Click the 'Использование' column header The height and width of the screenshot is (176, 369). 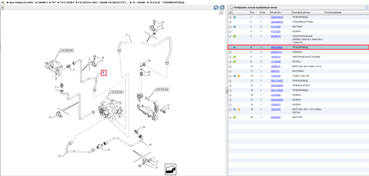point(346,12)
